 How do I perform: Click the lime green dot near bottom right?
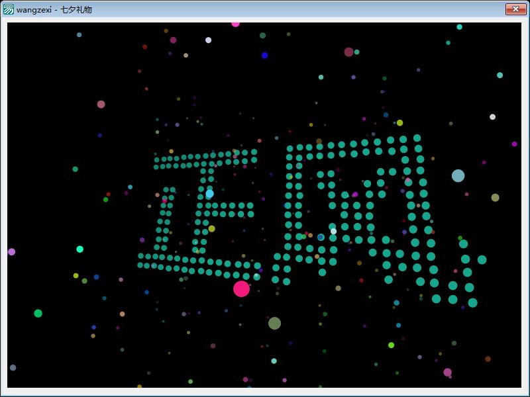click(391, 345)
